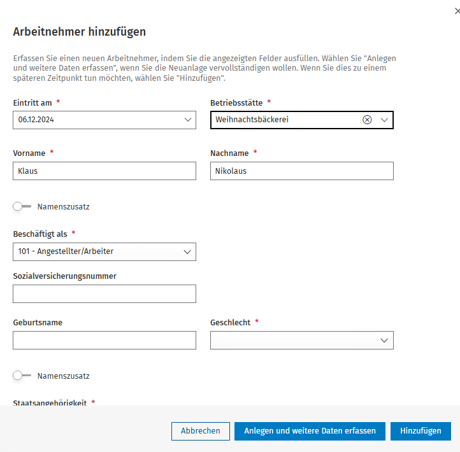
Task: Focus the empty Sozialversicherungsnummer input
Action: [104, 293]
